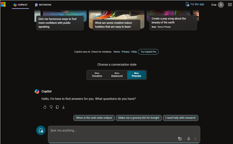Viewport: 233px width, 144px height.
Task: Click the send message arrow icon
Action: pos(196,139)
